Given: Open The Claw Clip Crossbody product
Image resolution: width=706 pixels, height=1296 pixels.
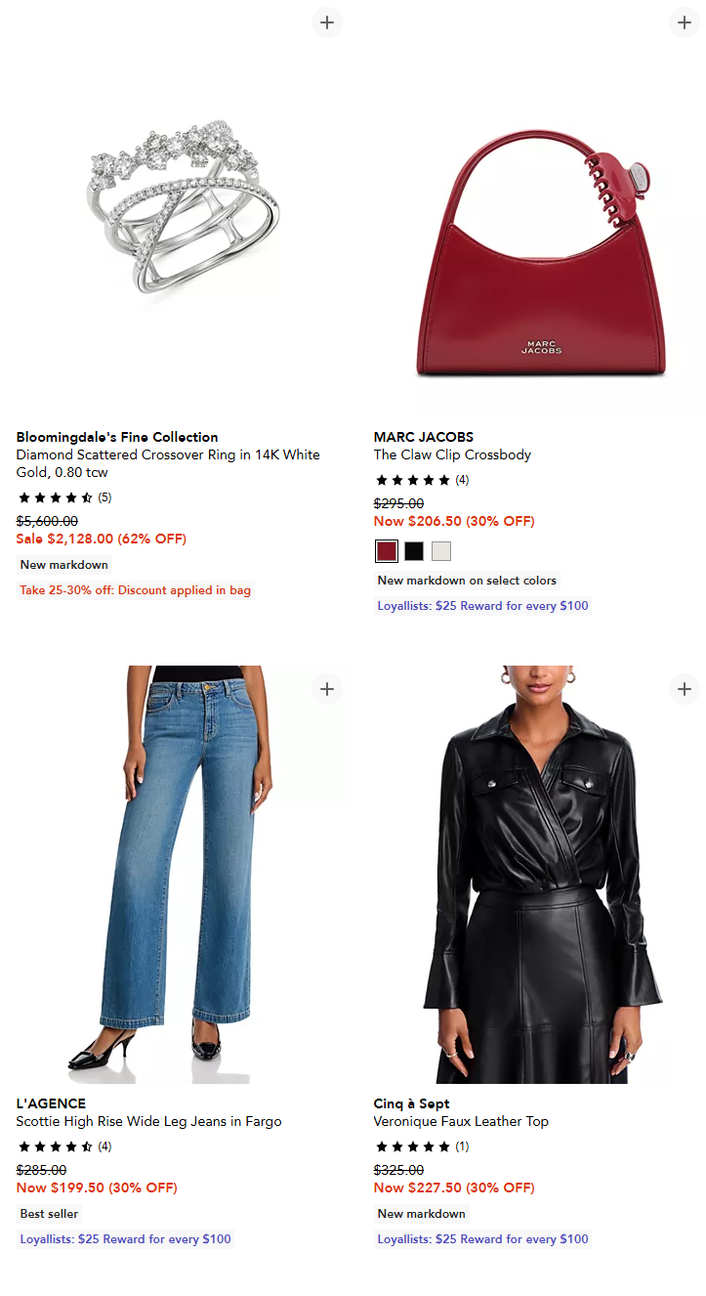Looking at the screenshot, I should pos(452,454).
